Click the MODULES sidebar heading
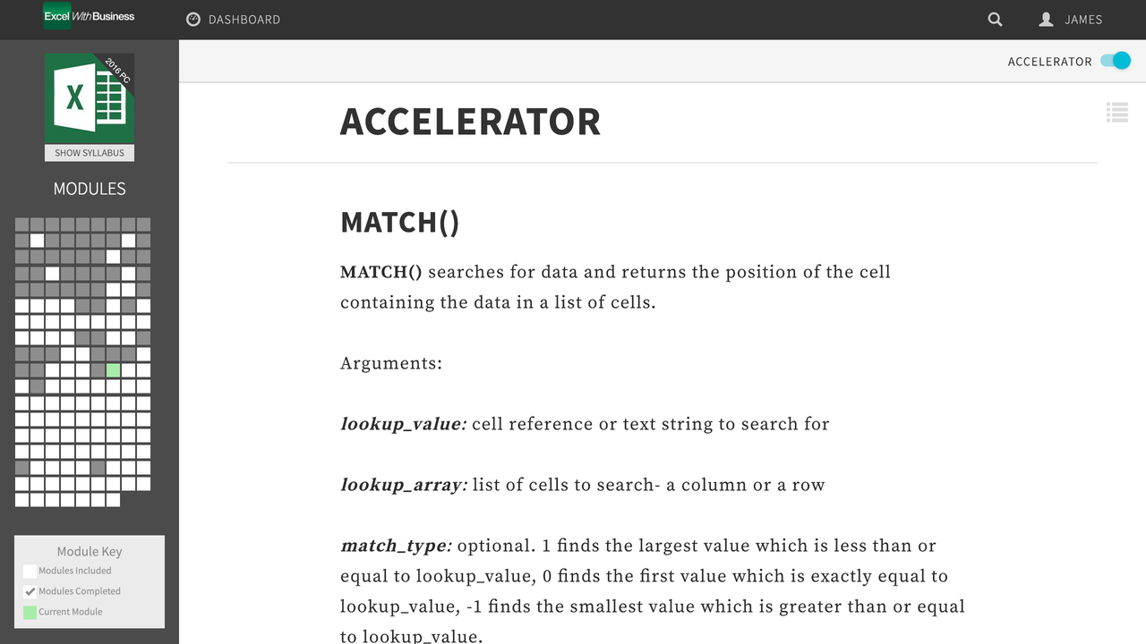The width and height of the screenshot is (1146, 644). pos(90,189)
